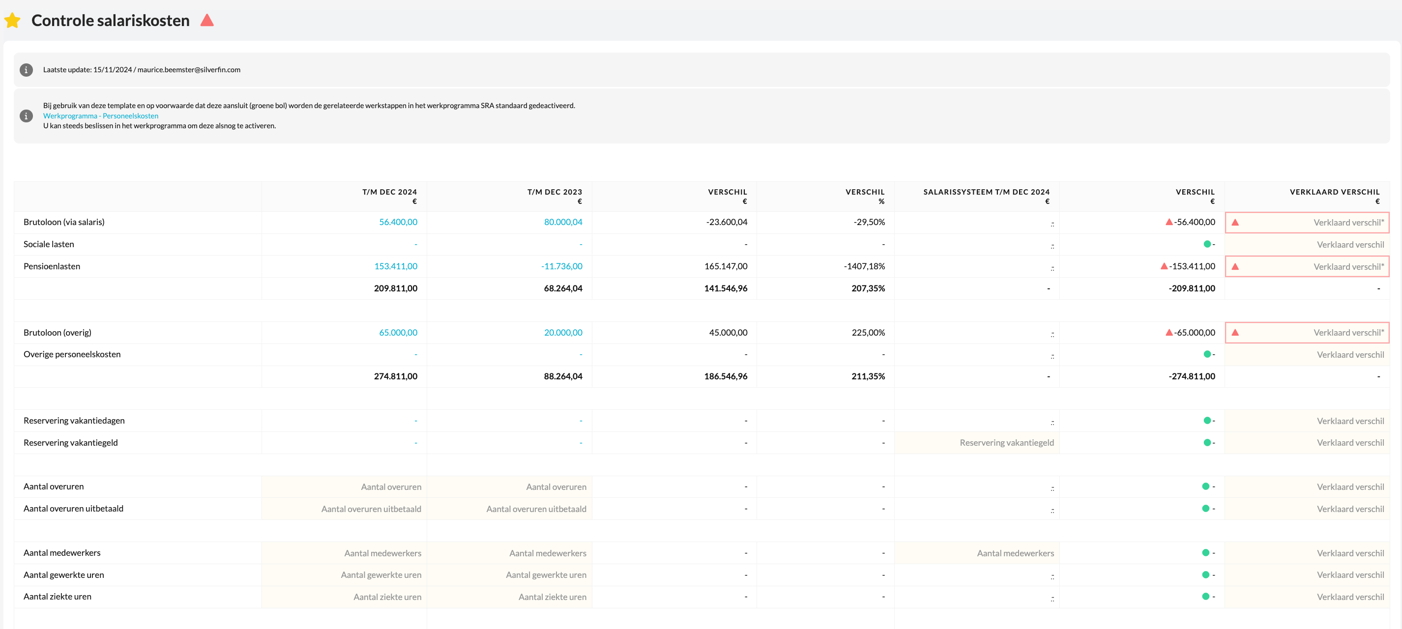Open the 20.000,00 Brutoloon overig 2023 amount
This screenshot has height=629, width=1402.
pyautogui.click(x=563, y=333)
